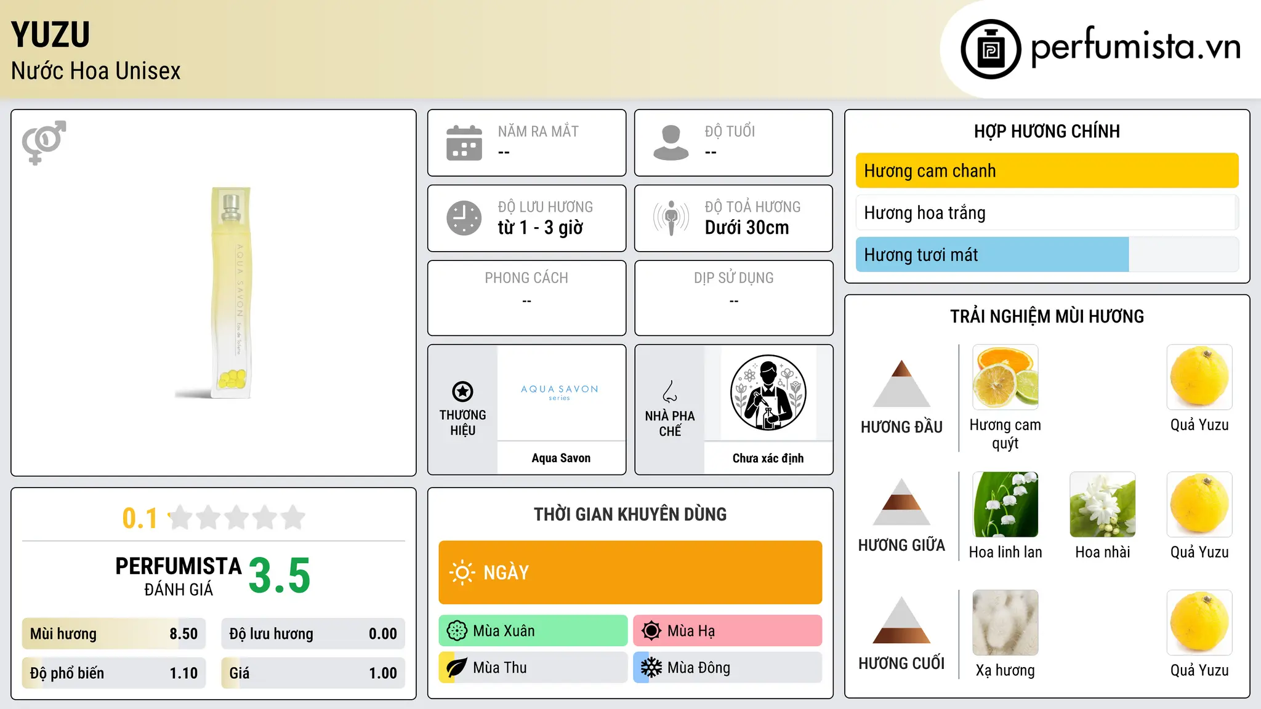Click the clock icon beside Độ lưu hương
1261x709 pixels.
[464, 218]
